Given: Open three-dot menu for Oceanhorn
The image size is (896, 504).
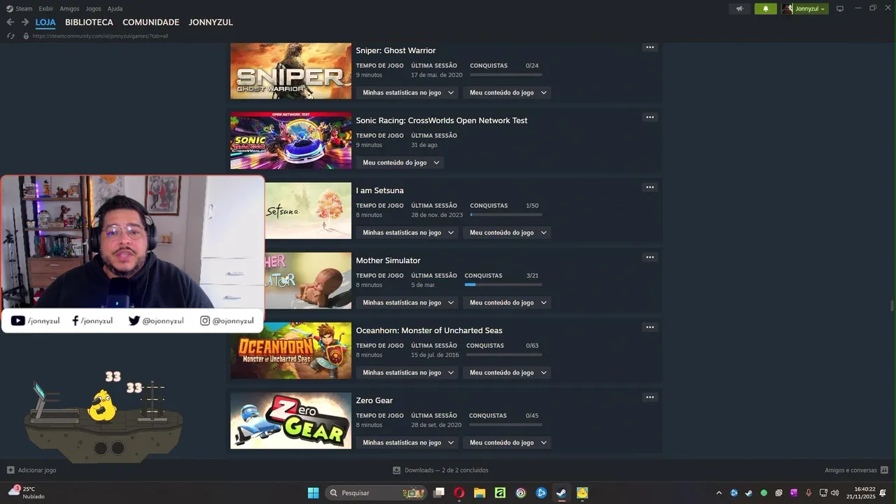Looking at the screenshot, I should pyautogui.click(x=650, y=328).
